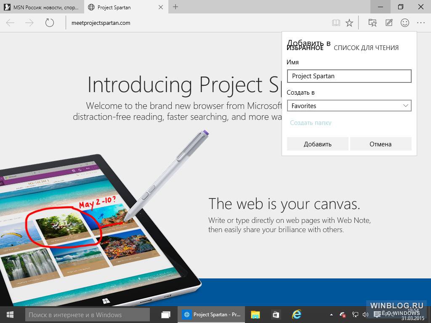Close the Project Spartan tab
The image size is (431, 323).
(x=161, y=8)
